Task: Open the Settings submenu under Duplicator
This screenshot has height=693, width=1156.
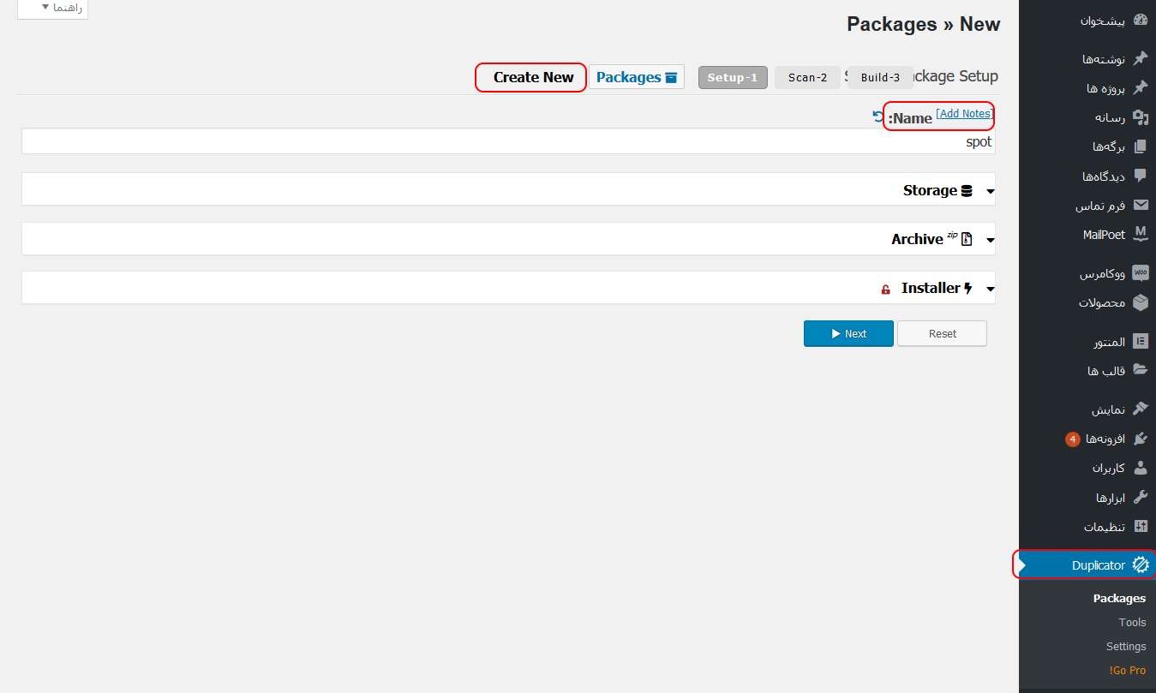Action: (1126, 647)
